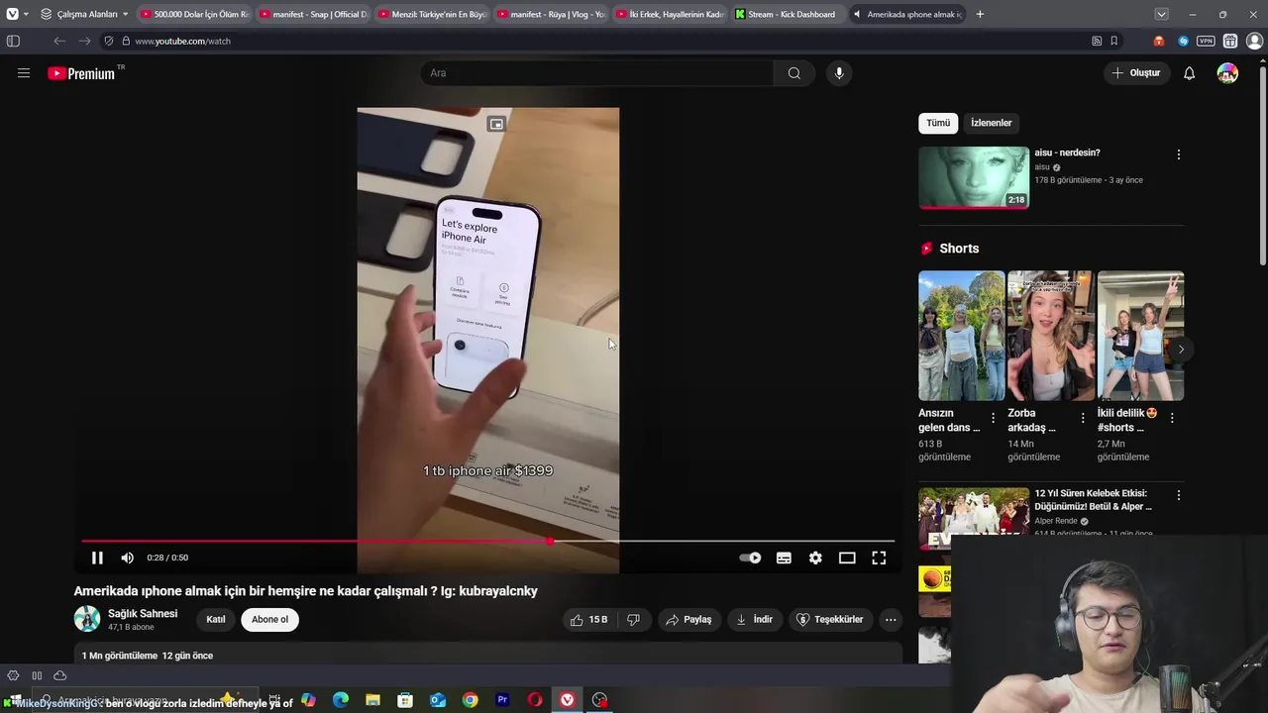Enter fullscreen mode in player

pyautogui.click(x=879, y=558)
